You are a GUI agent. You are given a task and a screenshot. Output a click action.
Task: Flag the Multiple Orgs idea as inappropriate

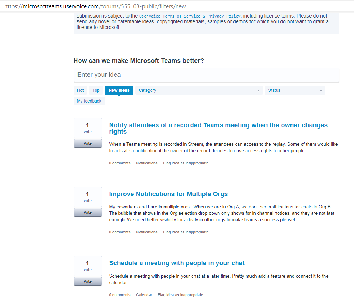point(188,232)
